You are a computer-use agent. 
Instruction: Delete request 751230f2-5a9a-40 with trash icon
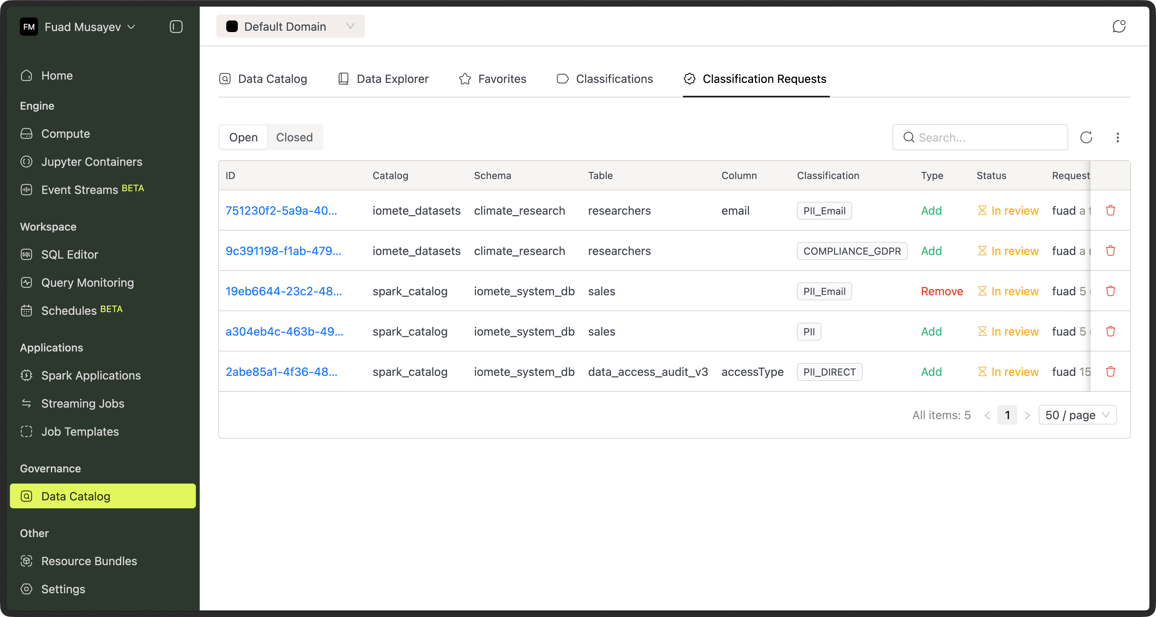[1110, 210]
